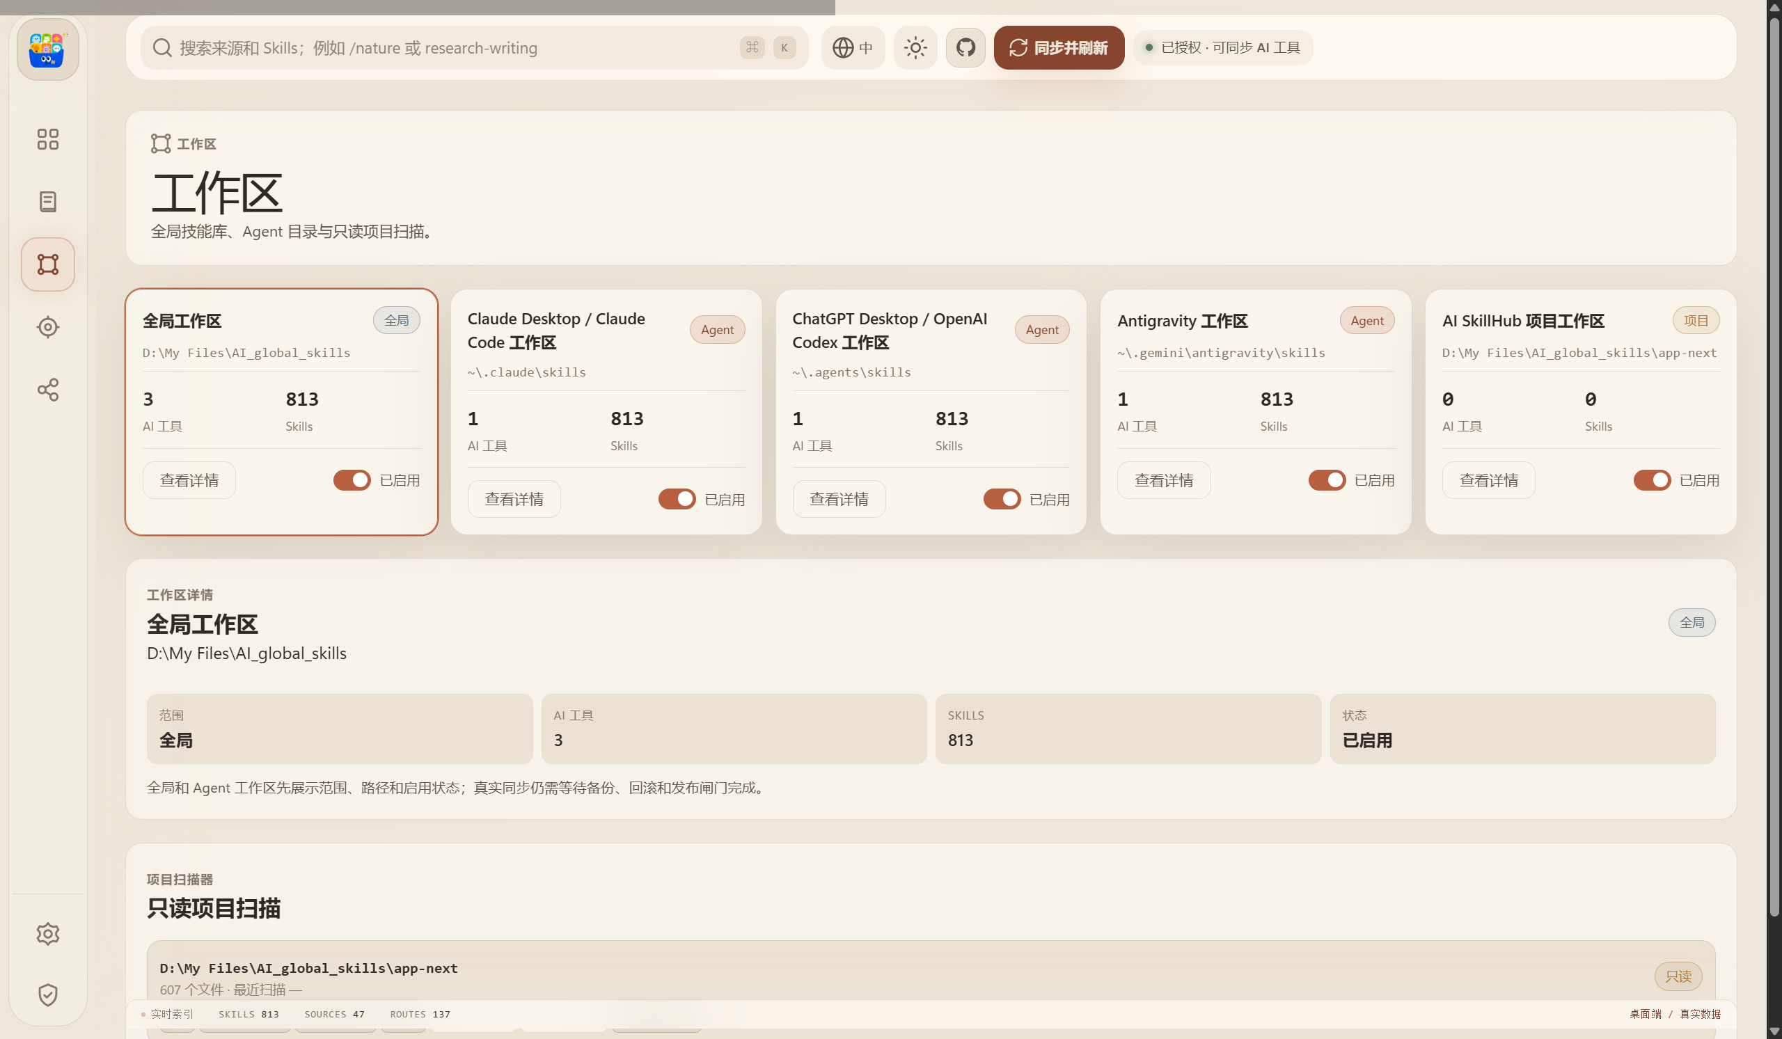This screenshot has width=1782, height=1039.
Task: Click the magnifier icon in search bar
Action: point(162,47)
